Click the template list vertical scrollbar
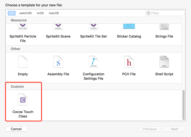 click(184, 105)
